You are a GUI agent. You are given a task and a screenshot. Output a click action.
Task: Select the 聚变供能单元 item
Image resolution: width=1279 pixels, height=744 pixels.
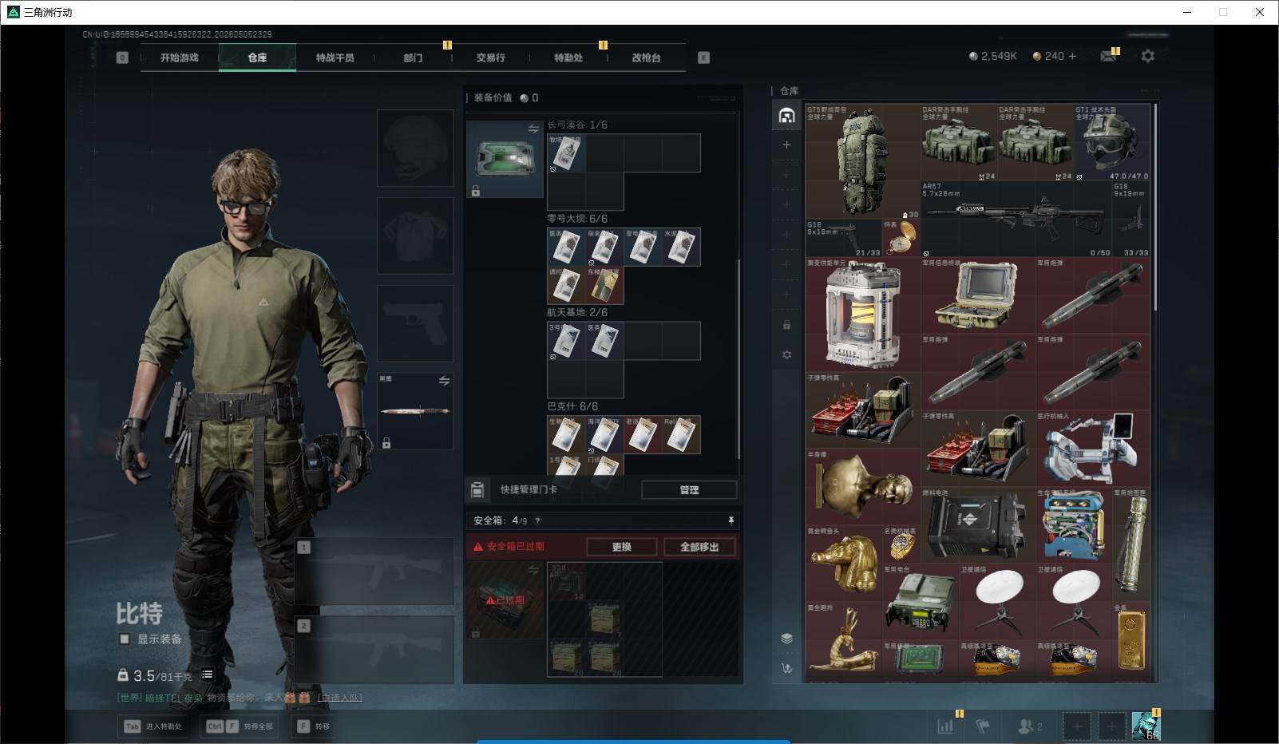[862, 315]
